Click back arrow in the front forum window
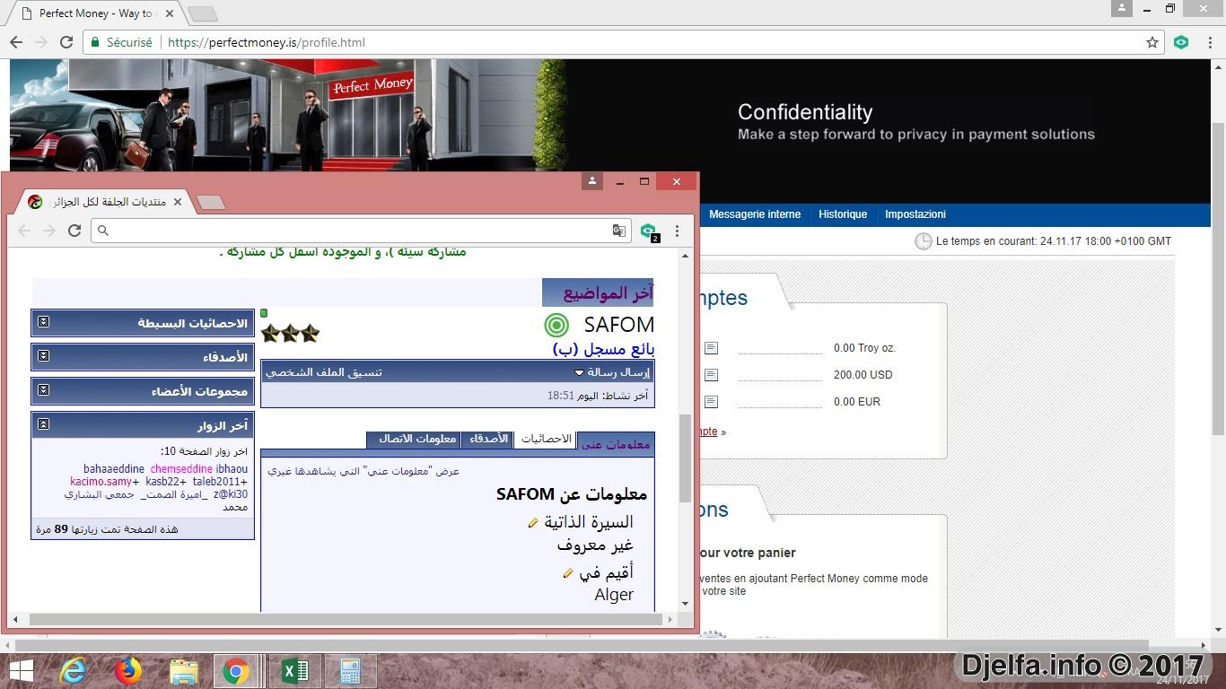This screenshot has width=1226, height=689. 24,231
